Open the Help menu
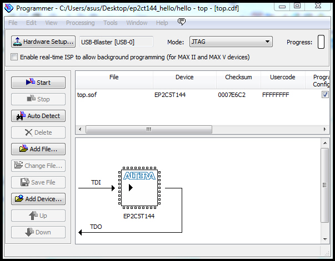This screenshot has width=335, height=261. (x=162, y=23)
